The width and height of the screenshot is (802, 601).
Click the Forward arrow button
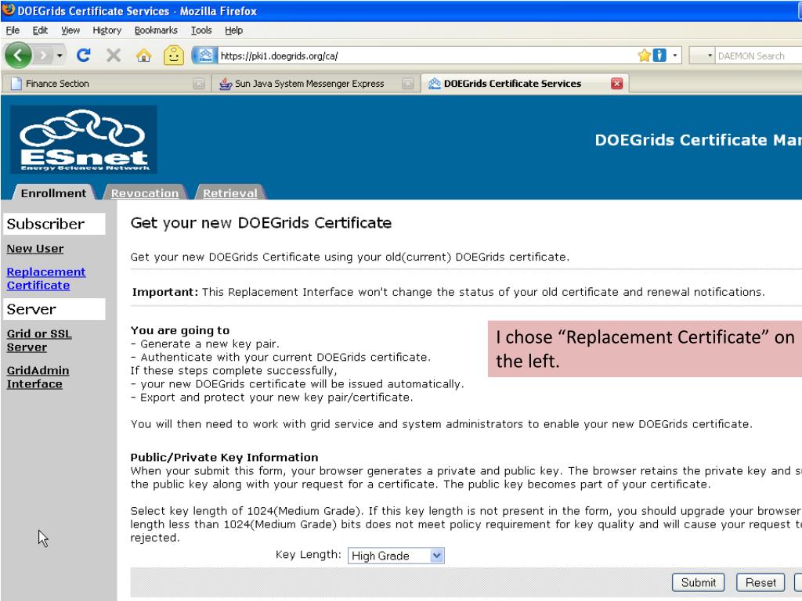[x=44, y=56]
